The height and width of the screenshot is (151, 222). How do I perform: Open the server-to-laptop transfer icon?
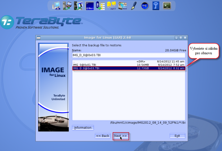(x=67, y=6)
